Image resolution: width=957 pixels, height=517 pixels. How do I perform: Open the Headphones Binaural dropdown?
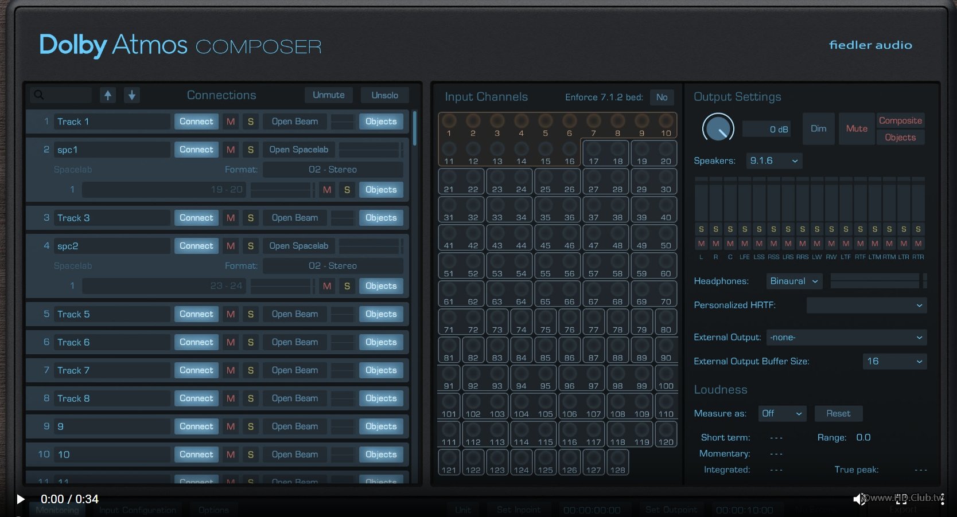(795, 281)
